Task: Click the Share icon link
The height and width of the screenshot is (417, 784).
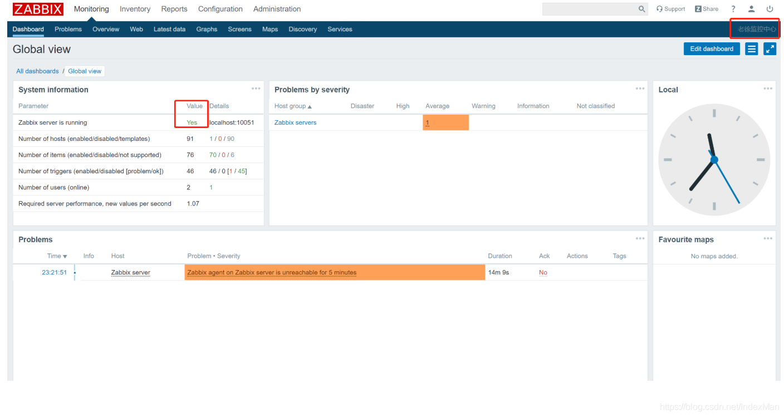Action: [x=707, y=9]
